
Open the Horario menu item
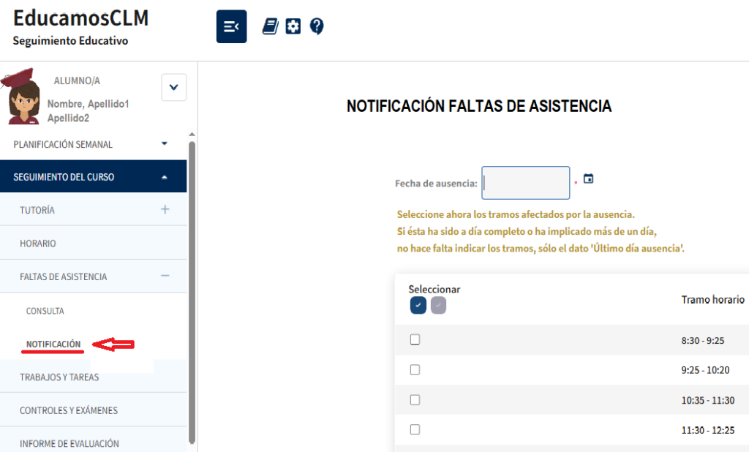[38, 244]
